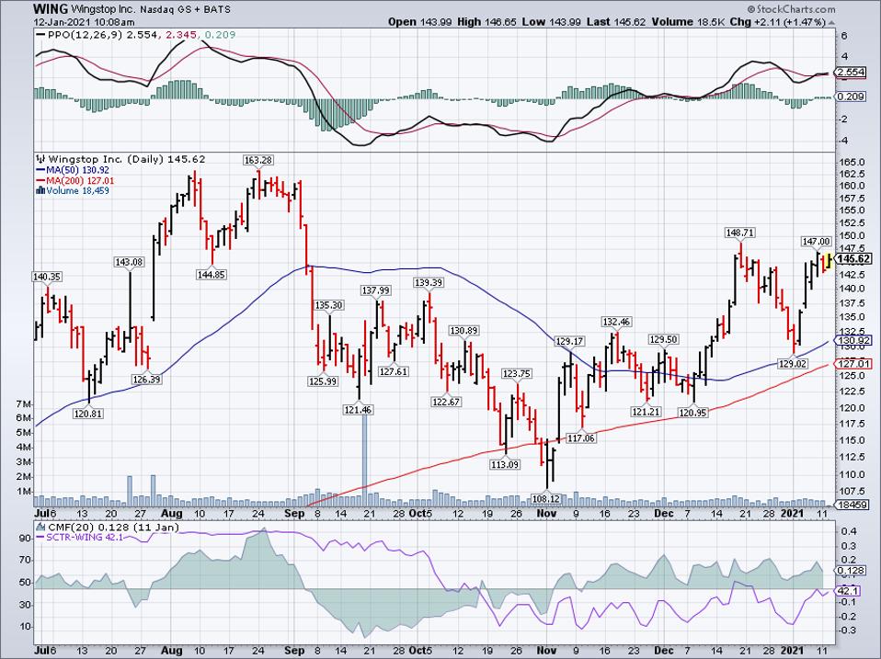Click the Volume 18.5K value in header
Viewport: 881px width, 659px height.
pos(688,22)
